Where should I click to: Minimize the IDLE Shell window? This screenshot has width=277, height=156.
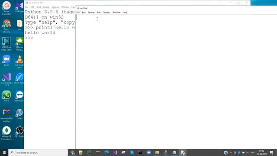(231, 3)
